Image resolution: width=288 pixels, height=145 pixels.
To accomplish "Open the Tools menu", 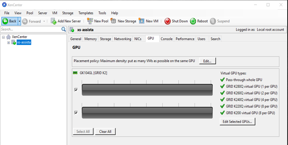I will point(102,13).
